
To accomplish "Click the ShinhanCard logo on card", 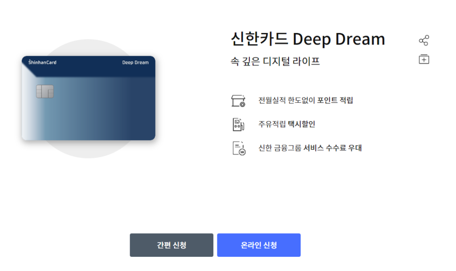I will (x=42, y=62).
